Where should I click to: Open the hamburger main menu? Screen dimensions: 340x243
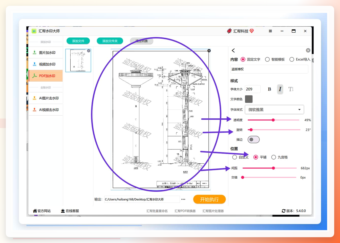270,31
